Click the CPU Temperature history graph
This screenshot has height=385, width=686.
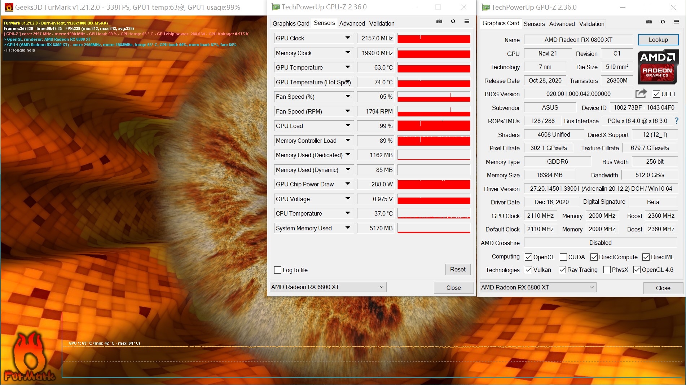pyautogui.click(x=434, y=213)
